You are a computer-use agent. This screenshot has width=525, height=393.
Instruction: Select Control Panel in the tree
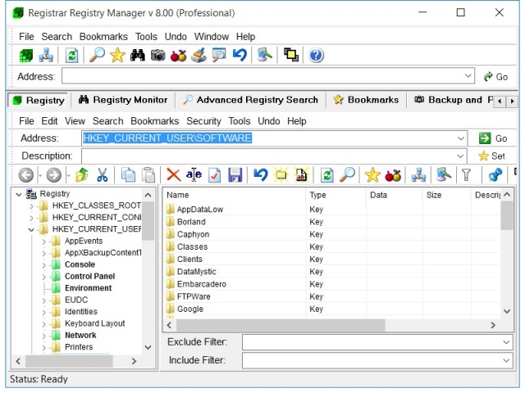[89, 277]
